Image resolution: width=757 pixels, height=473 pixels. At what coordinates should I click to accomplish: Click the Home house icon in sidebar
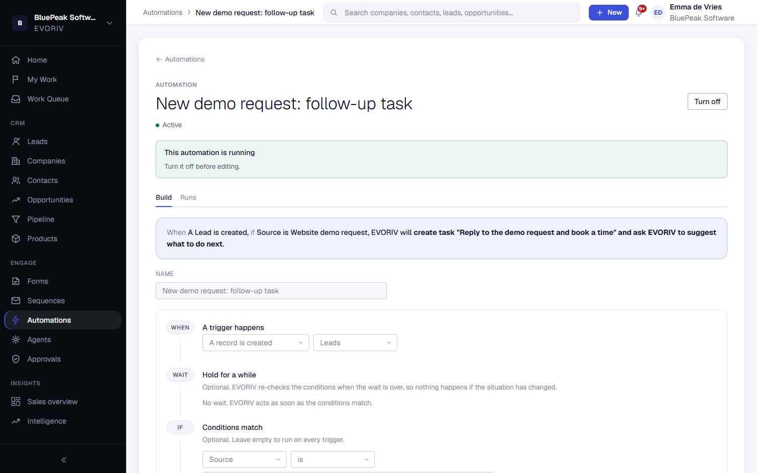16,60
